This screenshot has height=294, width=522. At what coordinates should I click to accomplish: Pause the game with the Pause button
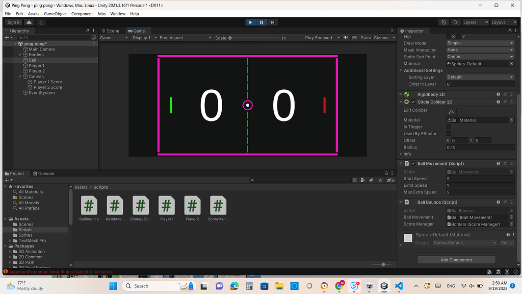262,22
